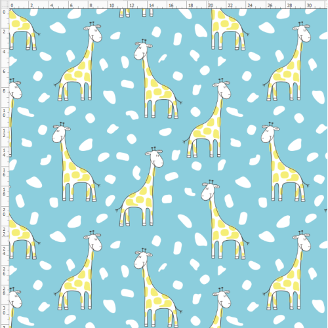Click the 24 mark on vertical ruler
Image resolution: width=328 pixels, height=328 pixels.
click(4, 251)
